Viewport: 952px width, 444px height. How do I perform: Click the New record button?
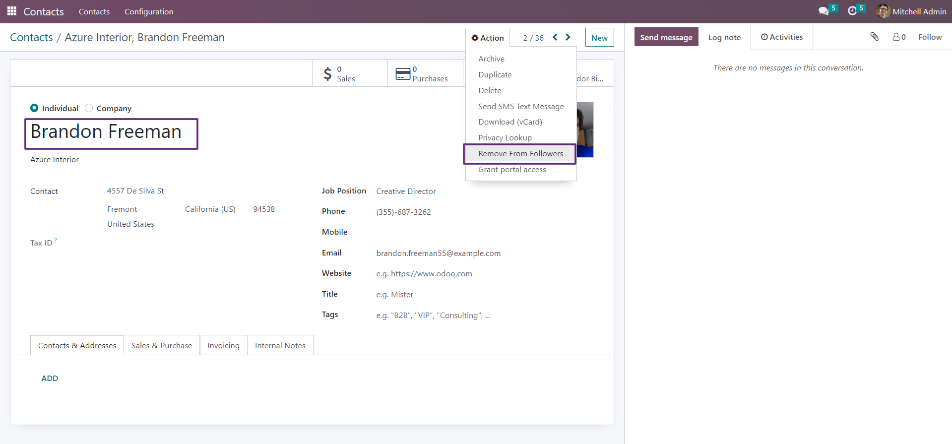tap(599, 38)
